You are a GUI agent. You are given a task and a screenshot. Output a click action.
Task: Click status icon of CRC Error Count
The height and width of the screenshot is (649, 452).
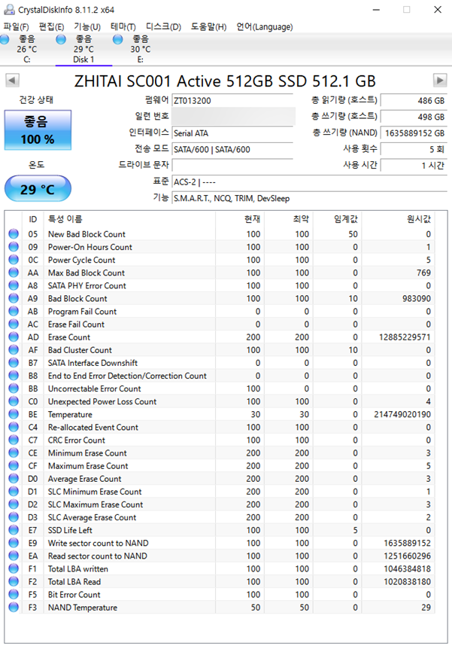click(14, 440)
